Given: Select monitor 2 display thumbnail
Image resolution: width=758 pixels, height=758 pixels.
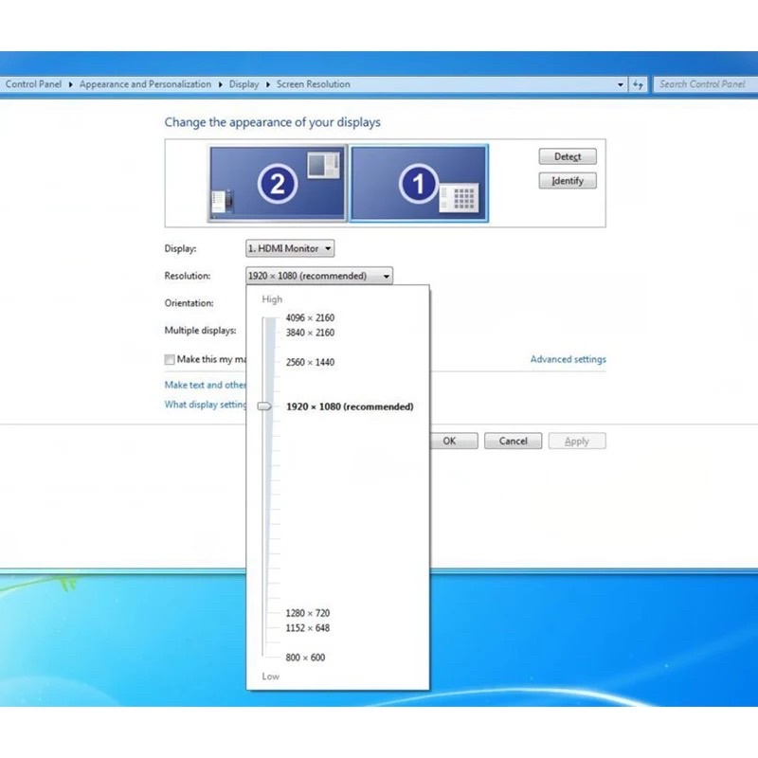Looking at the screenshot, I should (x=278, y=183).
